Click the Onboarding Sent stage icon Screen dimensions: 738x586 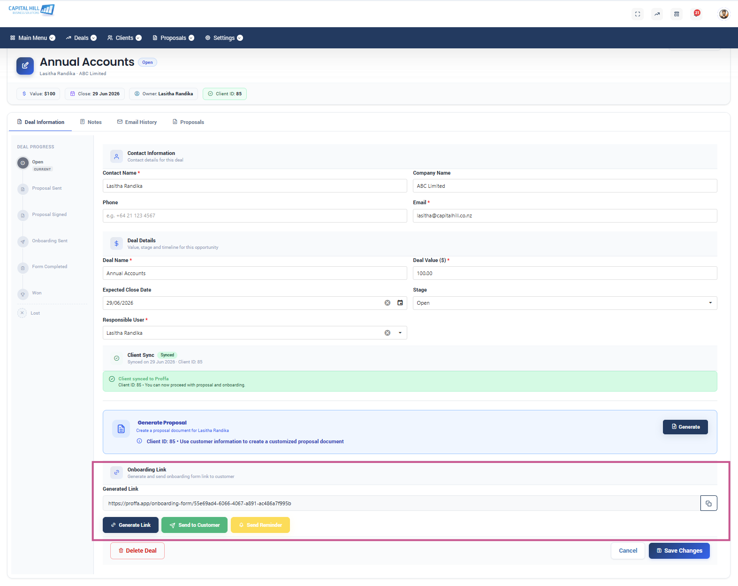[23, 242]
